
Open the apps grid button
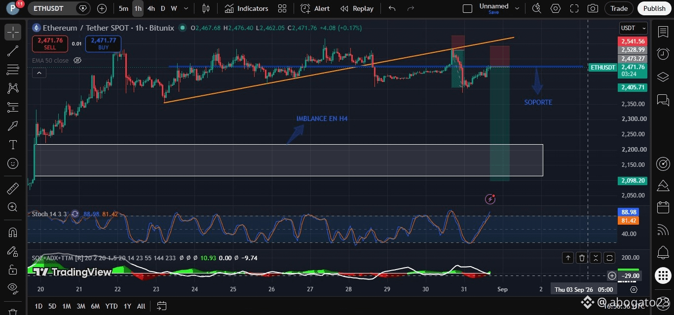[x=663, y=276]
